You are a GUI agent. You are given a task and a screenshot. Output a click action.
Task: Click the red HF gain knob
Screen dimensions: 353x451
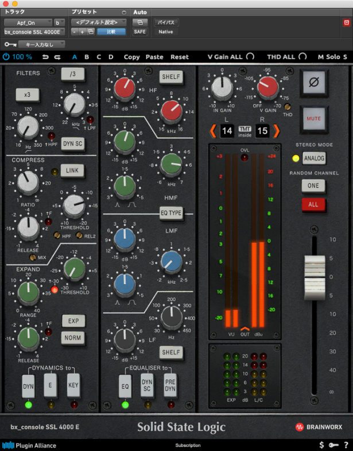(x=125, y=88)
